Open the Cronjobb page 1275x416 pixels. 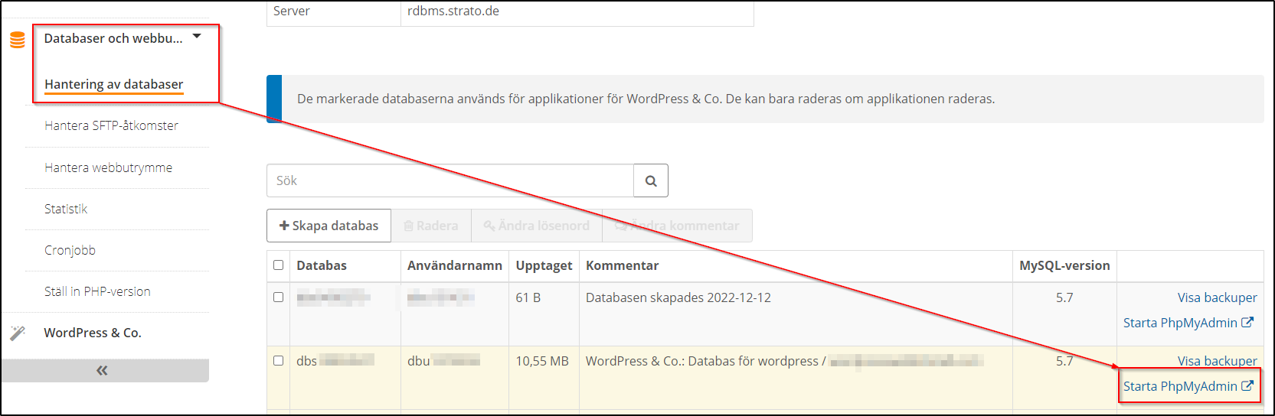[70, 250]
